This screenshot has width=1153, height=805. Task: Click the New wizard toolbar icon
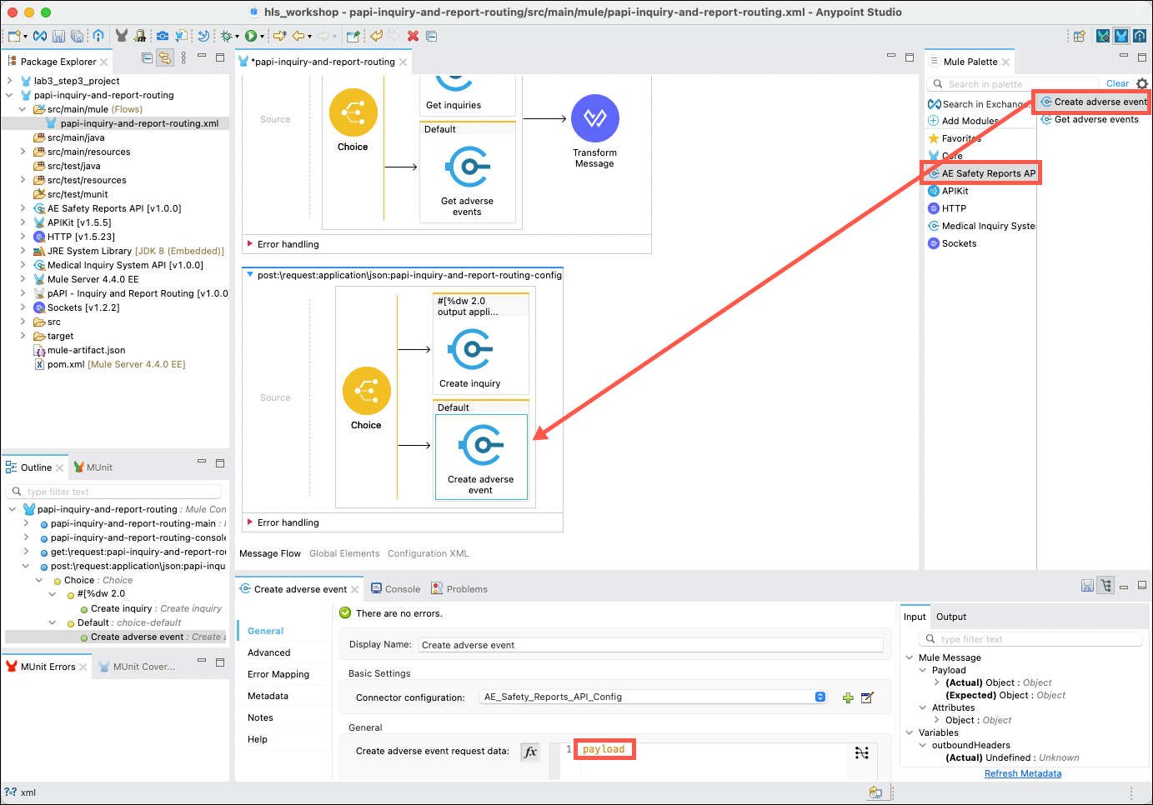[x=14, y=36]
